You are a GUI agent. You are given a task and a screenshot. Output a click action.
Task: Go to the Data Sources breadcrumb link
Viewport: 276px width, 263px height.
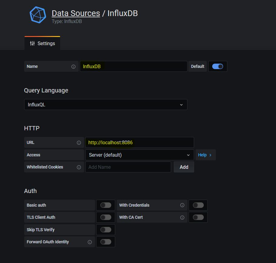76,13
